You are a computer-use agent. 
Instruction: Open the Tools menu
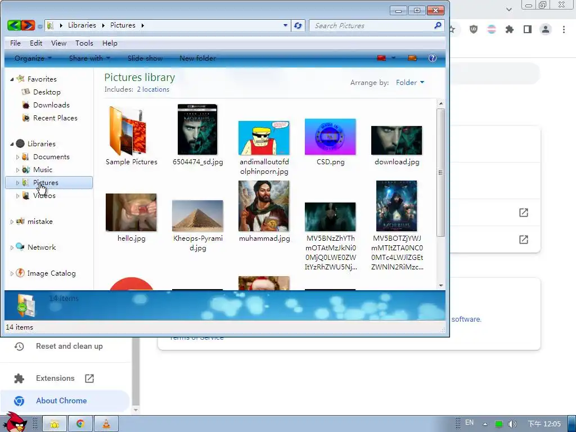point(84,43)
